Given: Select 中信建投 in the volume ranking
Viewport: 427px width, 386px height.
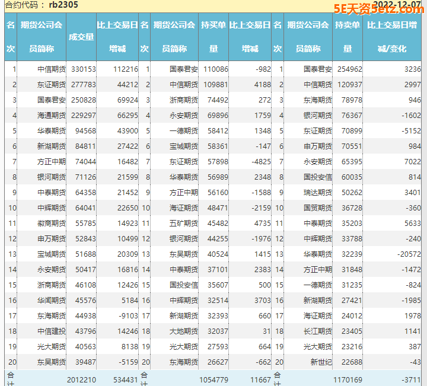Looking at the screenshot, I should coord(52,331).
